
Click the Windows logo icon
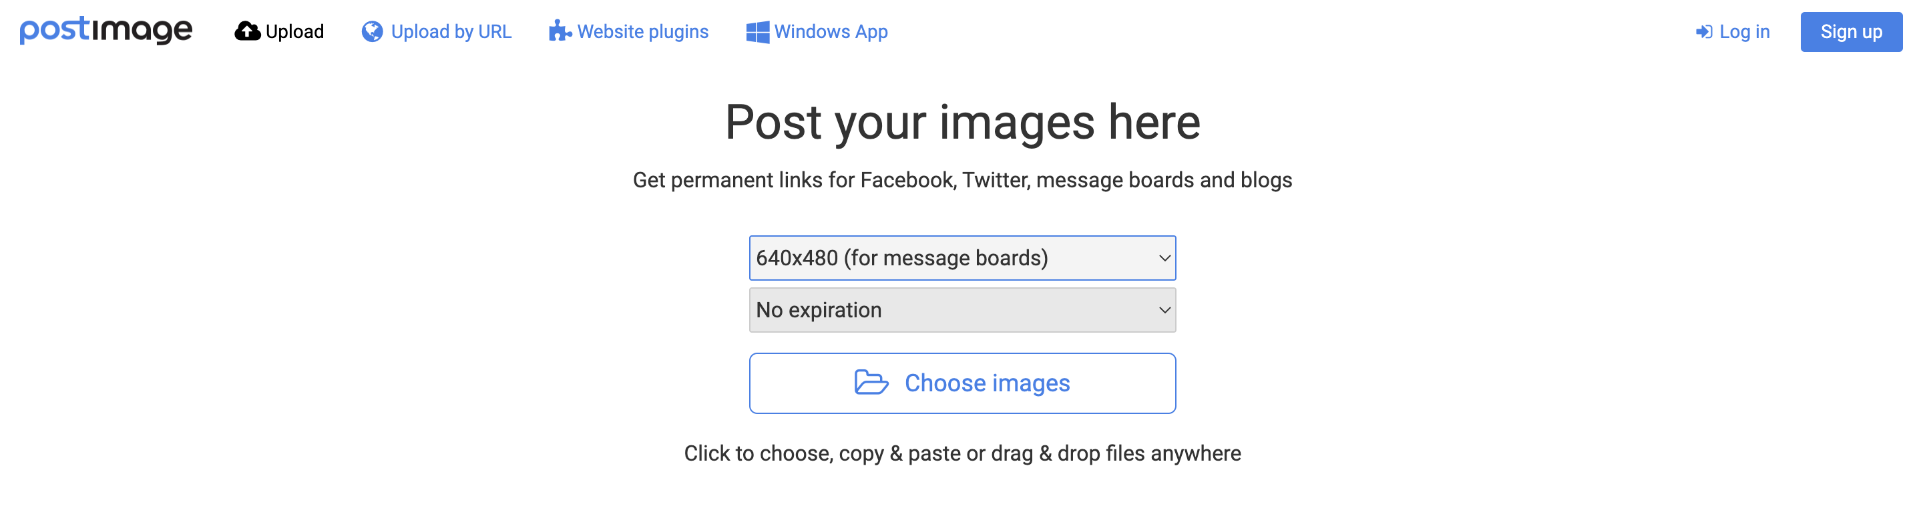(x=757, y=32)
